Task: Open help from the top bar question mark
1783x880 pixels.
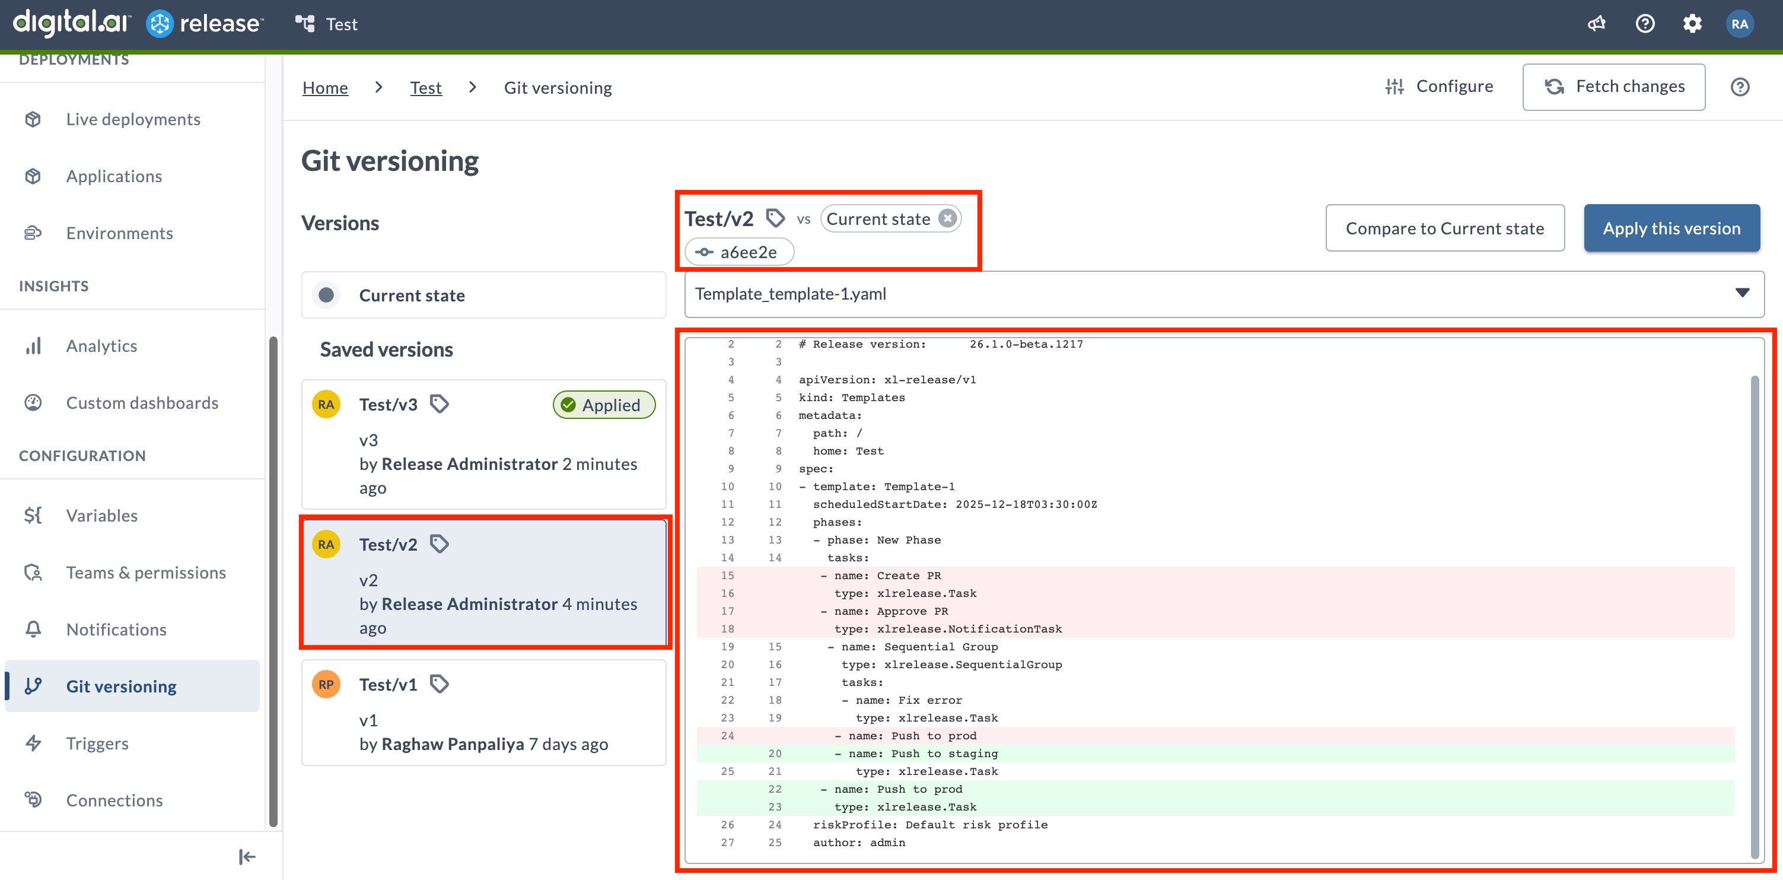Action: pos(1645,23)
